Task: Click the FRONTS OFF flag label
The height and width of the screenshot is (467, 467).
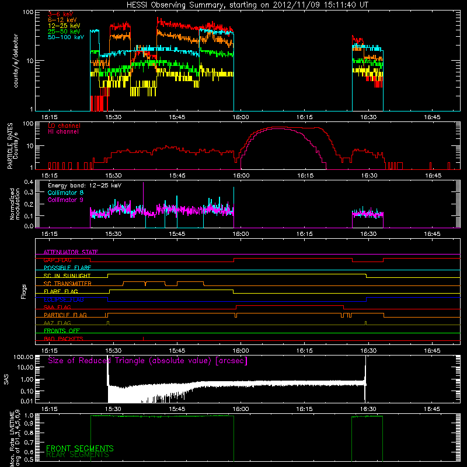Action: [x=62, y=331]
